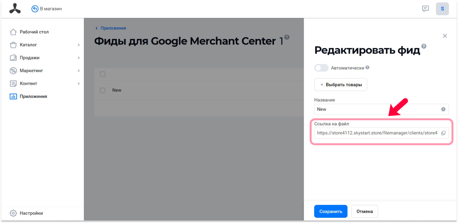This screenshot has width=458, height=223.
Task: Click into the Название input field
Action: pos(382,109)
